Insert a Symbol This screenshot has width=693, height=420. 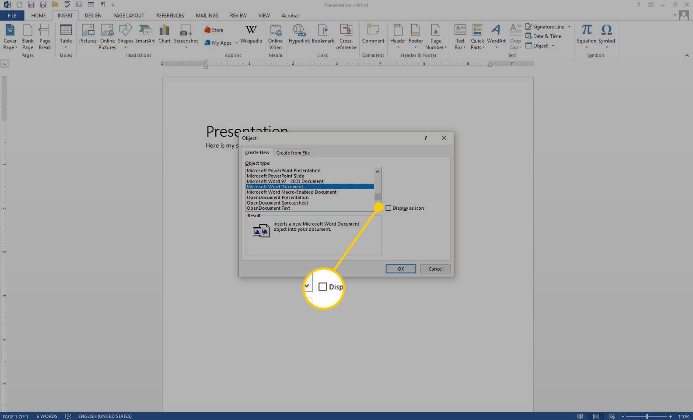click(606, 37)
